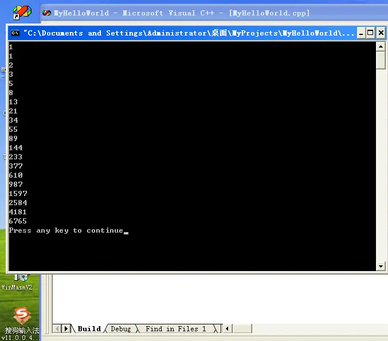388x341 pixels.
Task: Click the output value 21
Action: 13,111
